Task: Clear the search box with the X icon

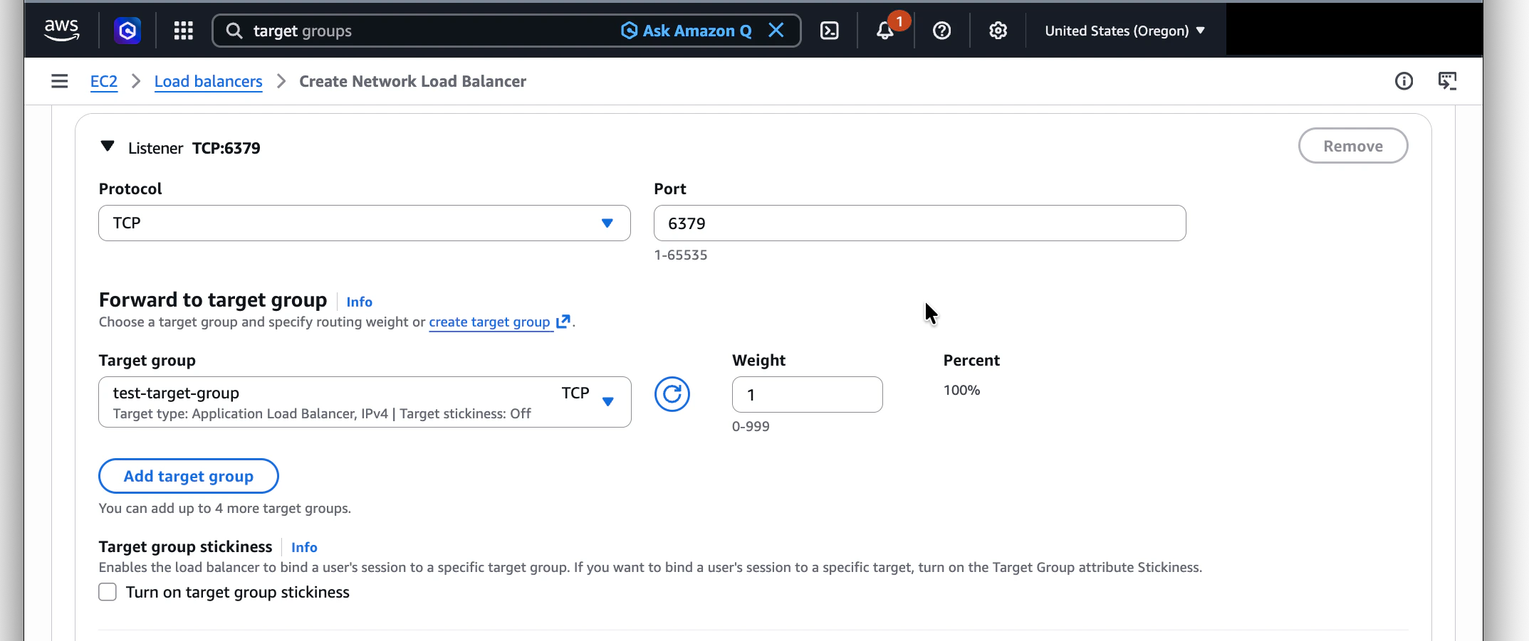Action: click(x=776, y=30)
